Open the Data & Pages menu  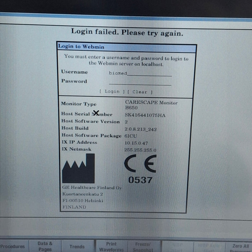tap(45, 246)
